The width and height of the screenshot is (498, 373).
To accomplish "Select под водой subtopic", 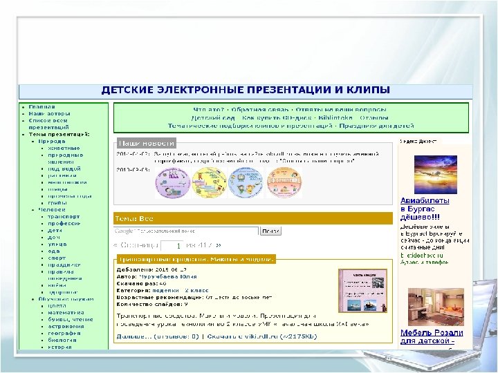I will (64, 169).
